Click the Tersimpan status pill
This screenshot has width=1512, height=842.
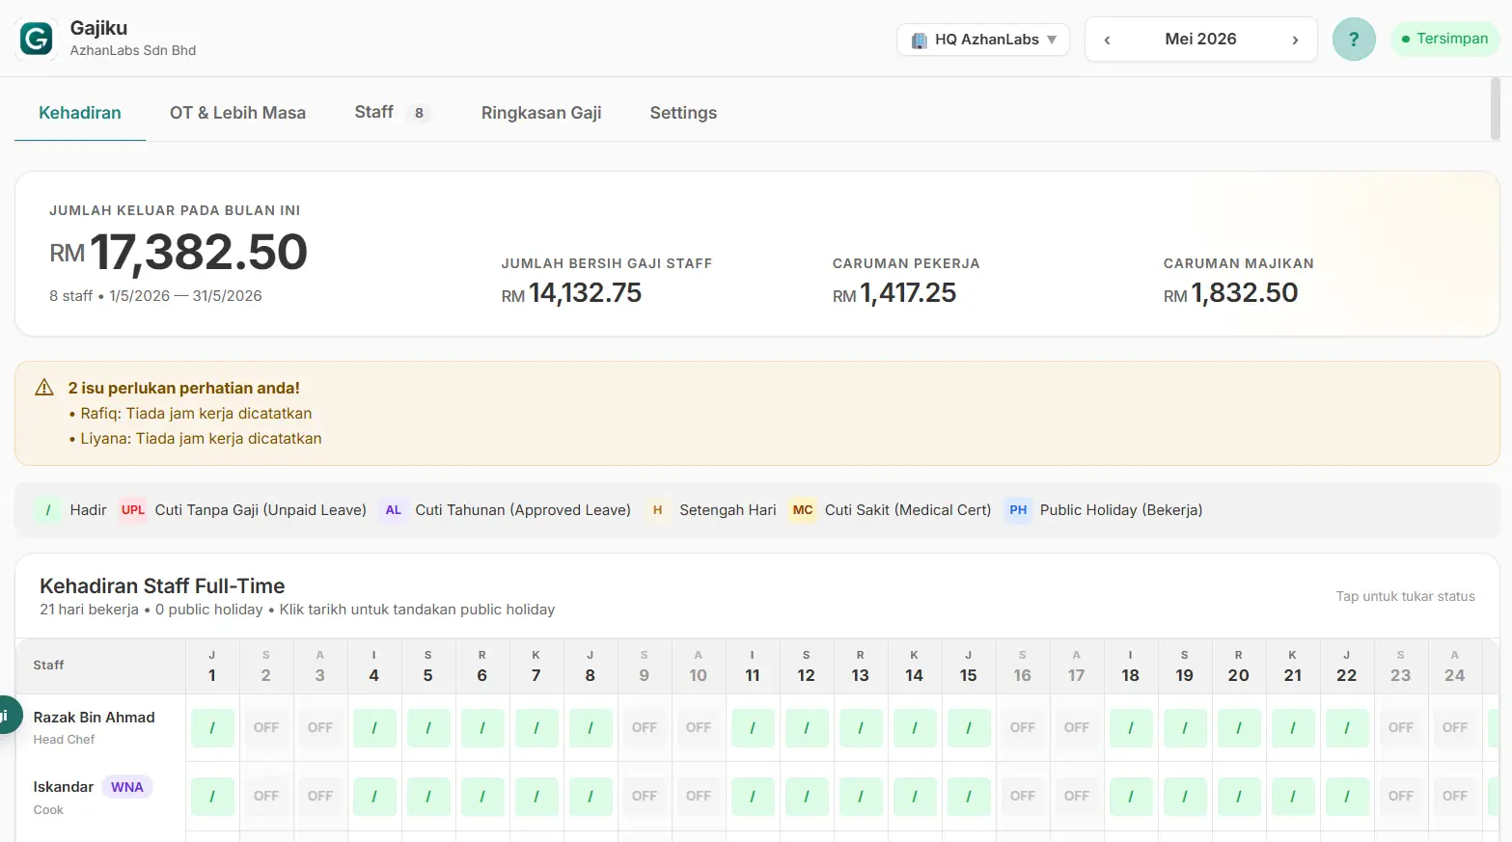1444,39
